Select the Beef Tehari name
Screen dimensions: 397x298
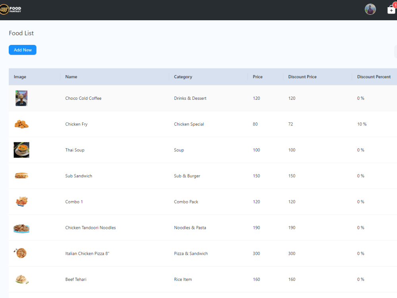point(76,279)
